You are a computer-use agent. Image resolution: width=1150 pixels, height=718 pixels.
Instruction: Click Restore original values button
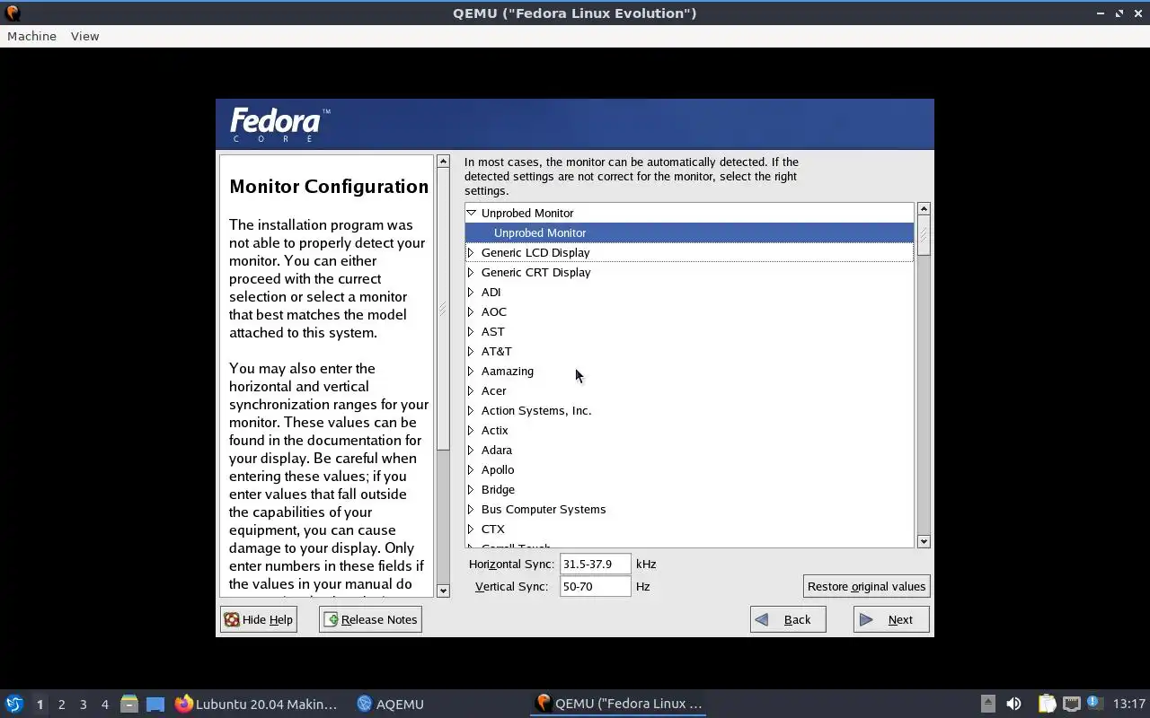(866, 586)
